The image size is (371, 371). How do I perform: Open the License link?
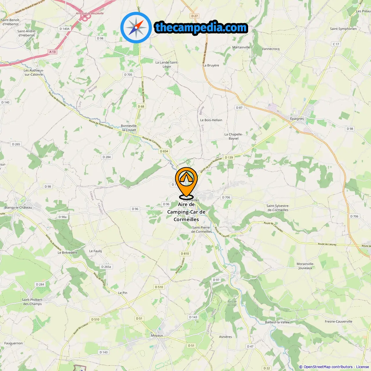click(363, 367)
